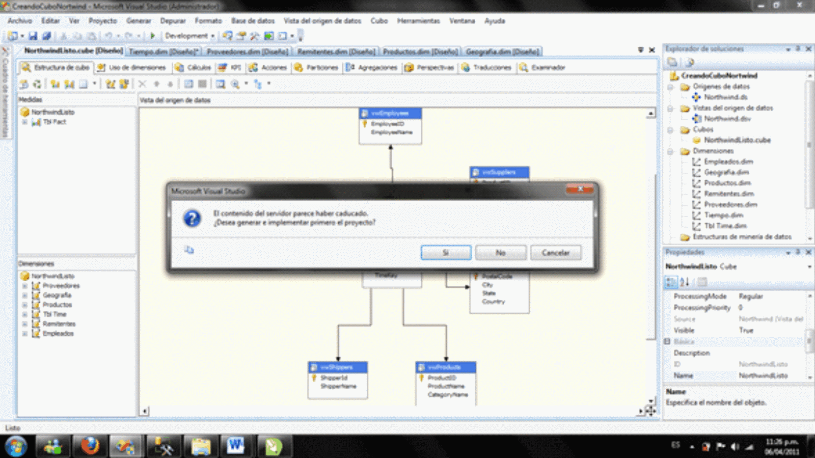Click the No button in the dialog
Image resolution: width=815 pixels, height=458 pixels.
(x=501, y=253)
